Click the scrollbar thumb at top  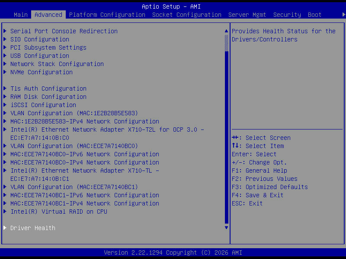click(226, 43)
